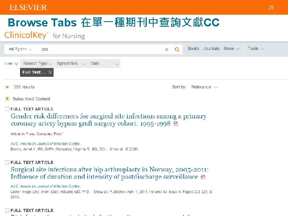
Task: Click the 566 results count text
Action: coord(24,87)
